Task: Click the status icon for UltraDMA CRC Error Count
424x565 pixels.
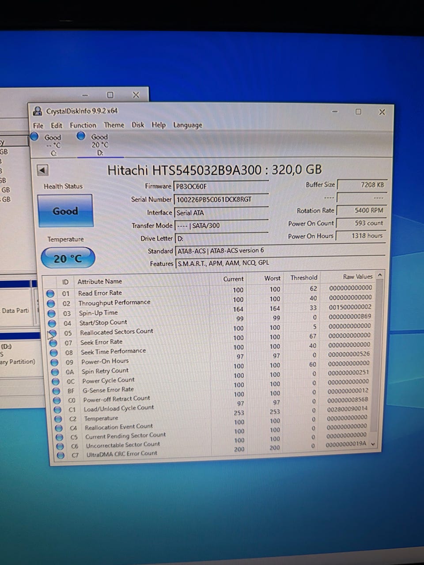Action: (61, 455)
